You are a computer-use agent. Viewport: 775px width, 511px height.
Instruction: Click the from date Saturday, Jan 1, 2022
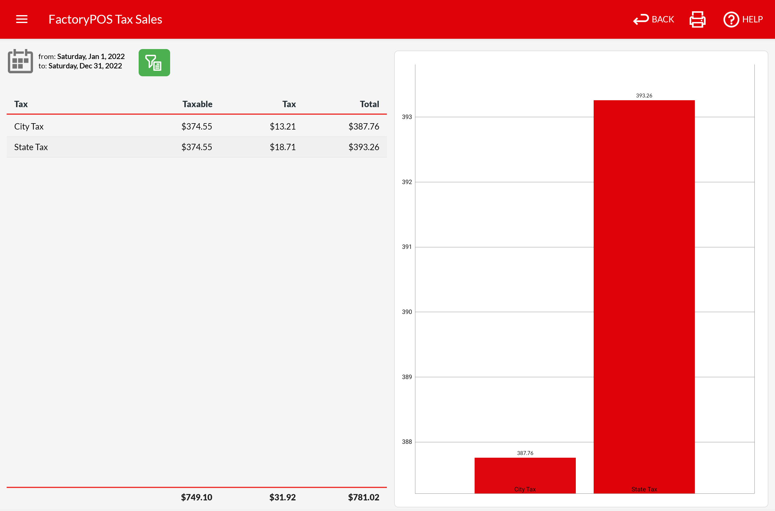click(91, 56)
